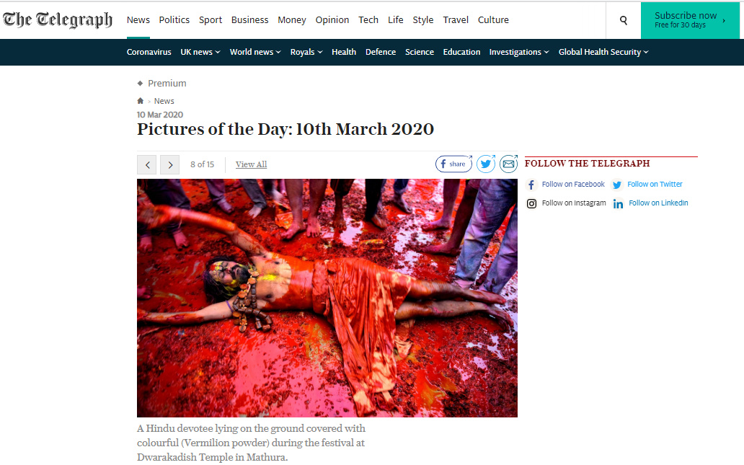
Task: Select the Culture tab
Action: click(493, 20)
